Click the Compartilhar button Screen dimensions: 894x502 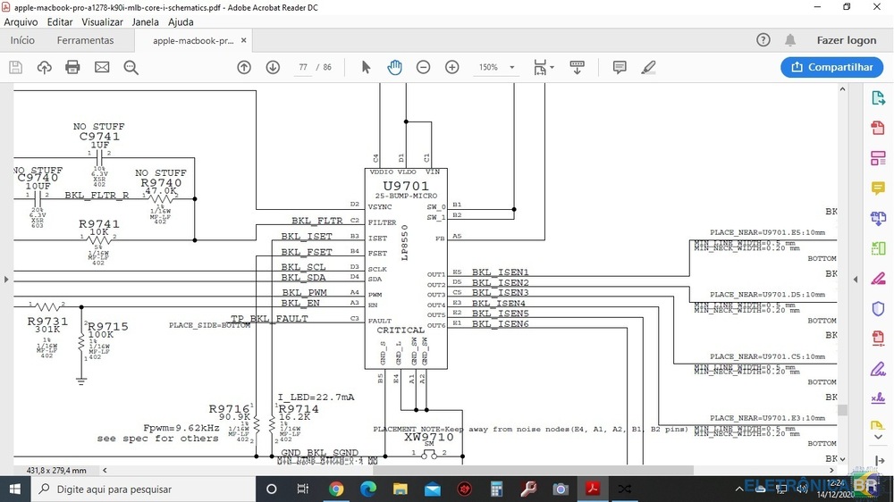click(x=831, y=67)
